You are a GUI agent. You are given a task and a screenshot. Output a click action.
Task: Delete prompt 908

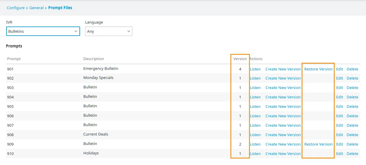pyautogui.click(x=352, y=135)
